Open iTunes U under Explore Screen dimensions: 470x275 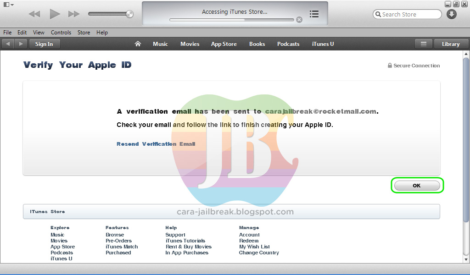click(62, 258)
